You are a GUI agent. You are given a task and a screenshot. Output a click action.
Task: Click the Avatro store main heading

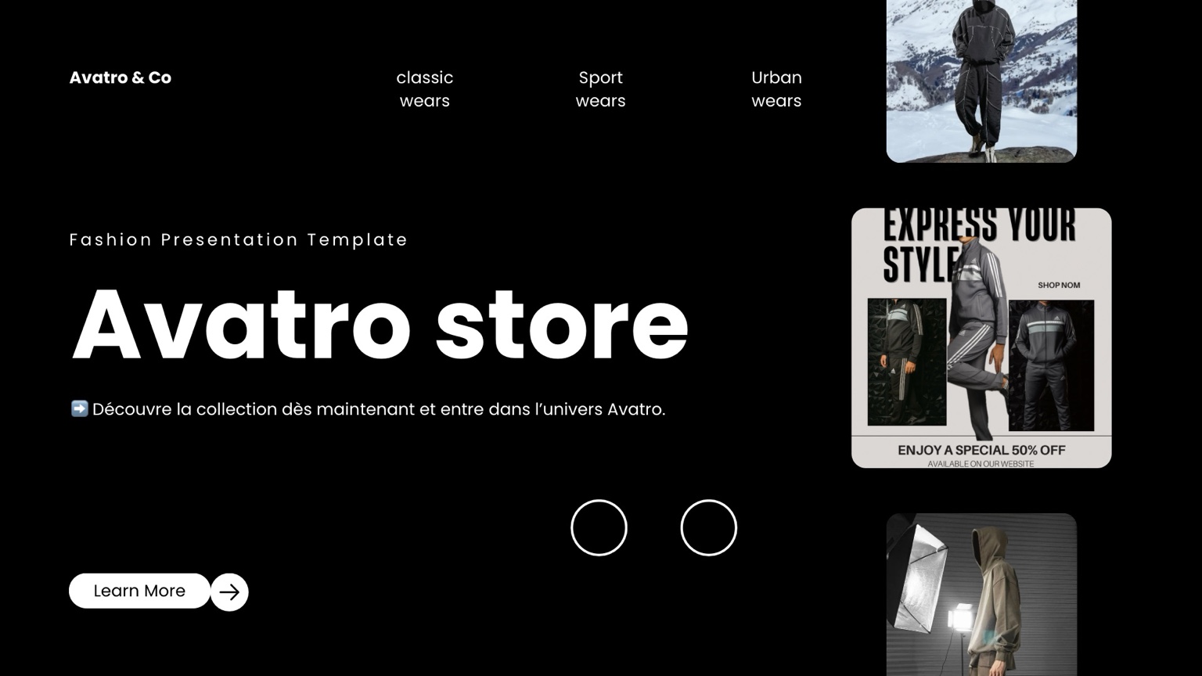pyautogui.click(x=380, y=325)
